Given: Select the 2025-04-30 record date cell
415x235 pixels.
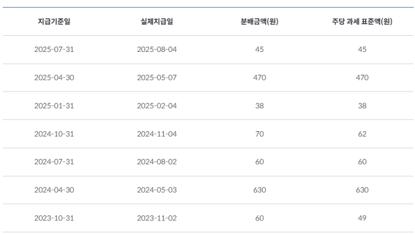Looking at the screenshot, I should 54,78.
